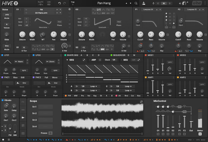The width and height of the screenshot is (208, 142).
Task: Click the undo arrow icon
Action: [x=59, y=3]
